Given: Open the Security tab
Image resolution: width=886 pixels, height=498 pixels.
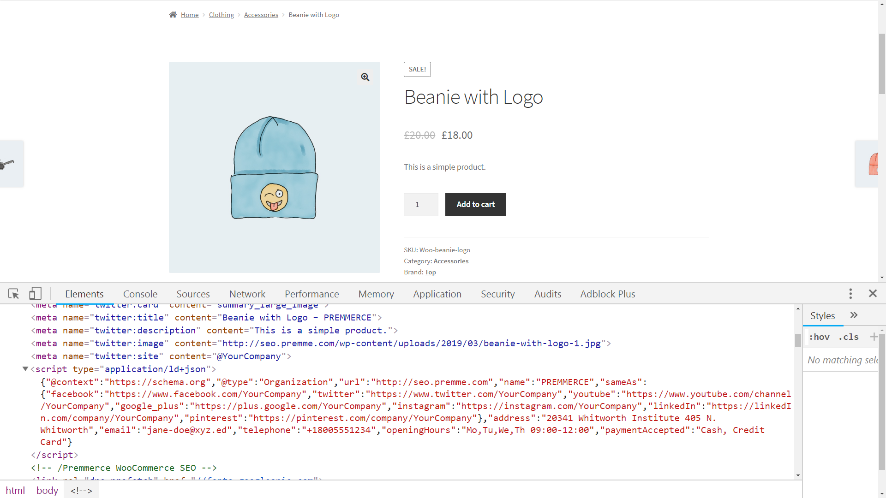Looking at the screenshot, I should coord(497,294).
